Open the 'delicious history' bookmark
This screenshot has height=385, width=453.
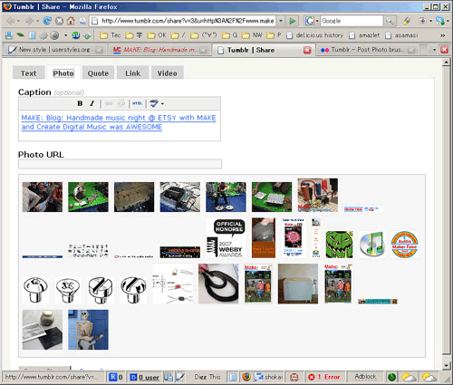point(315,35)
